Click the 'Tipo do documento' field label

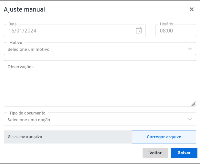[x=27, y=113]
